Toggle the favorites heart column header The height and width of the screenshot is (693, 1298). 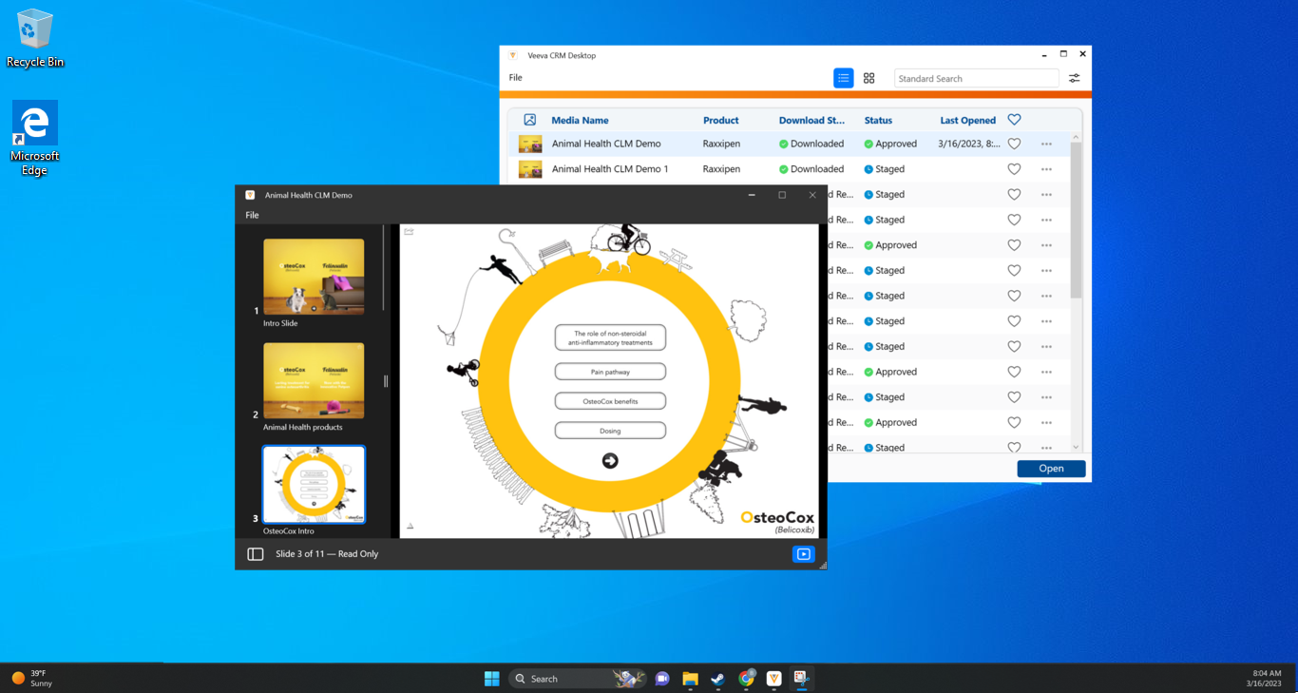(x=1014, y=120)
